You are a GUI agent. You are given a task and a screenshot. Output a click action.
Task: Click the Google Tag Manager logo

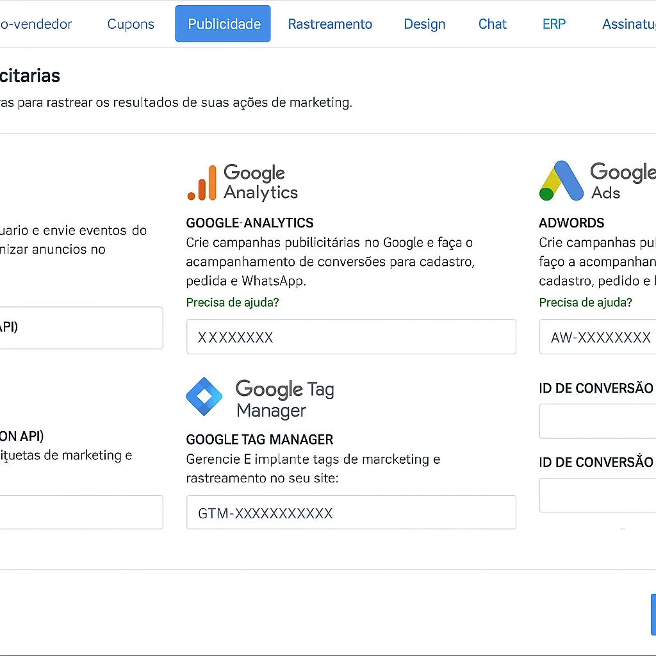tap(260, 397)
